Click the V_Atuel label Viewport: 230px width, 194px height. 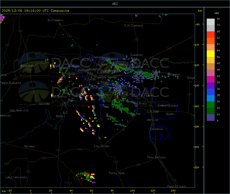(131, 94)
